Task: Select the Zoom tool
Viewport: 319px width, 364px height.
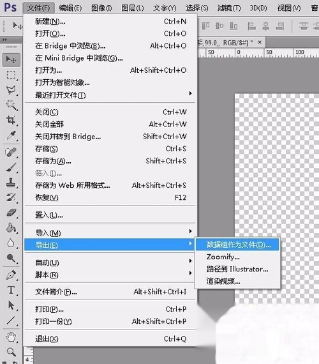Action: pyautogui.click(x=11, y=352)
